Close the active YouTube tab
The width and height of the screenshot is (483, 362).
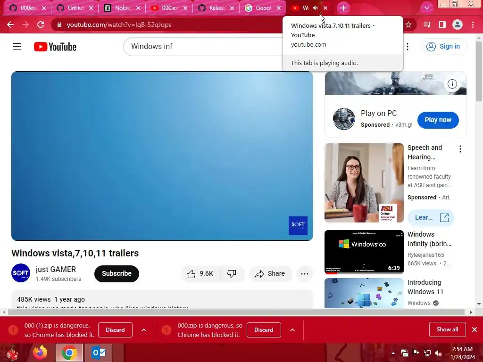pos(325,8)
